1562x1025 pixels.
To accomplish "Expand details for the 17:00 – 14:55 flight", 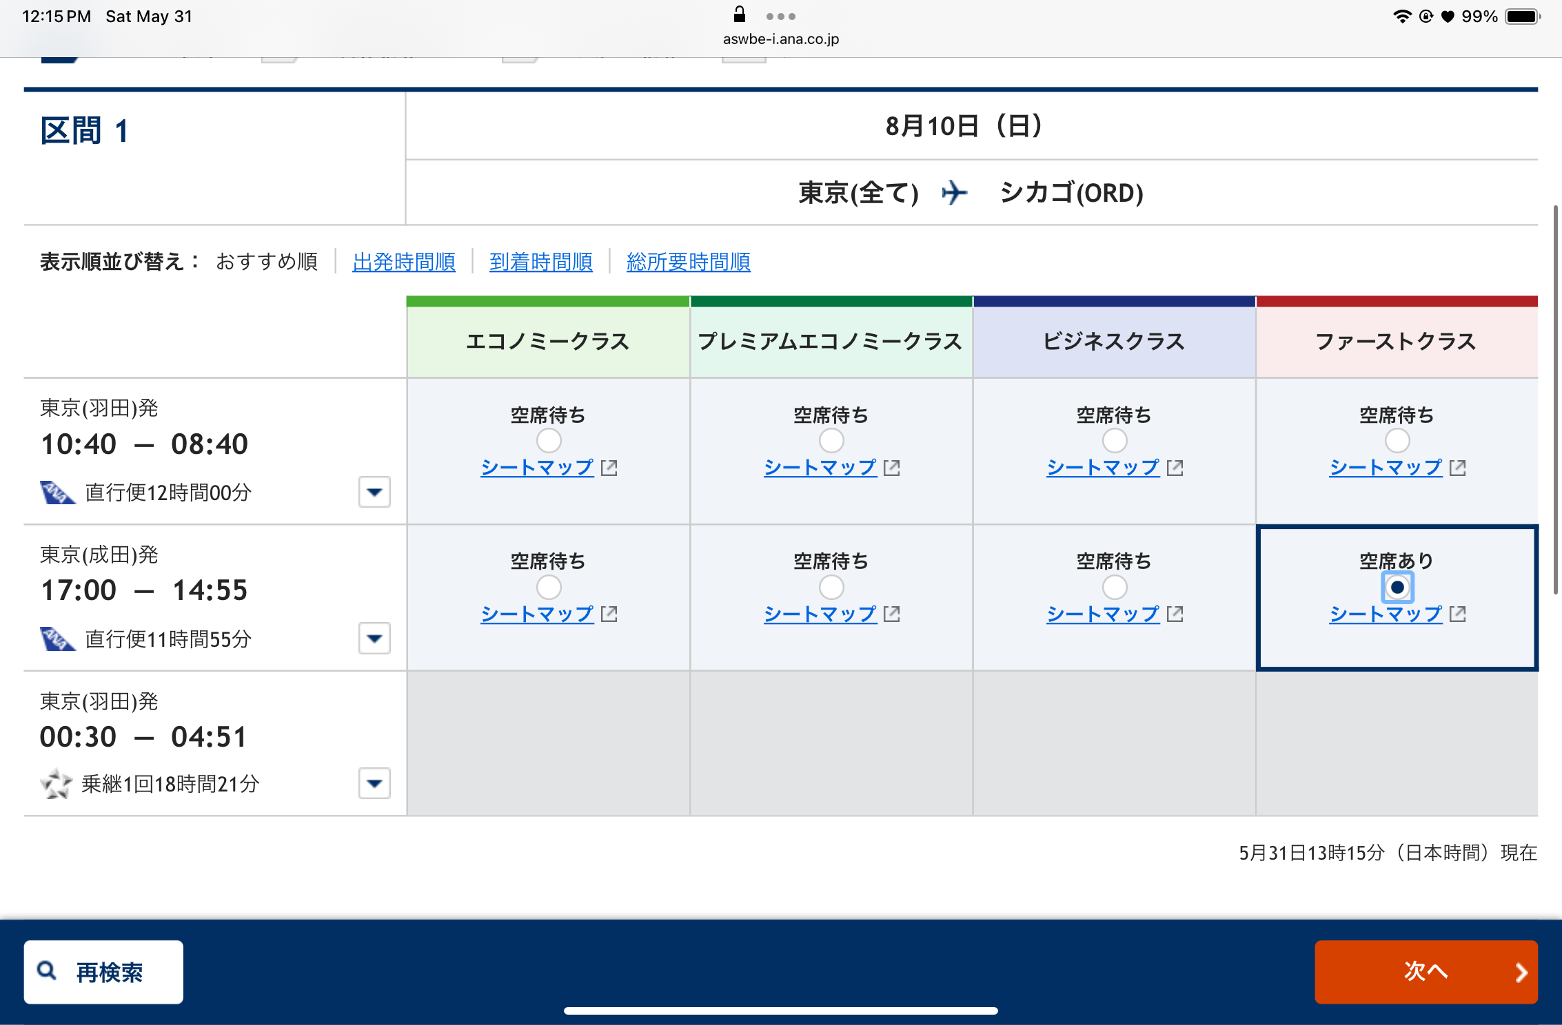I will click(374, 639).
